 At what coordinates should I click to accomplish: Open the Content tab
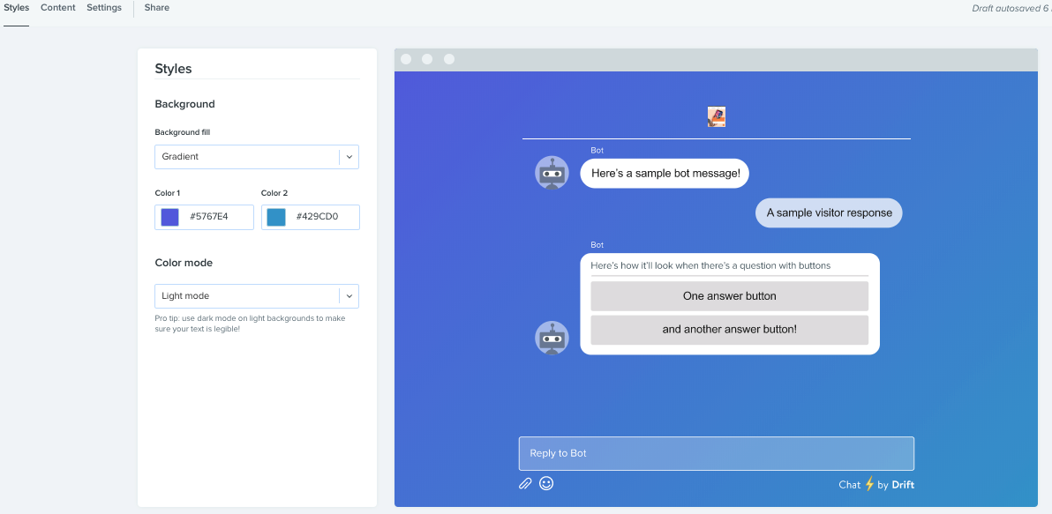tap(57, 8)
